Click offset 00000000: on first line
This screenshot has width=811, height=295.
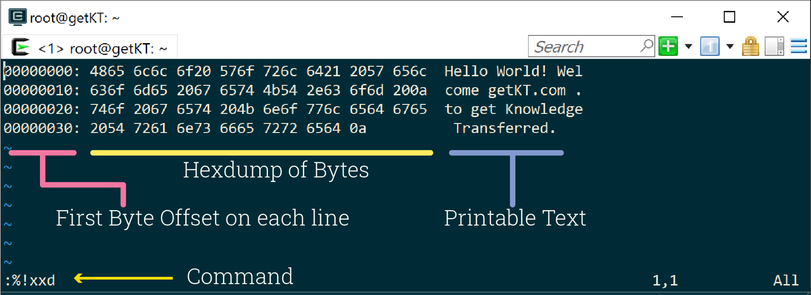pyautogui.click(x=42, y=71)
